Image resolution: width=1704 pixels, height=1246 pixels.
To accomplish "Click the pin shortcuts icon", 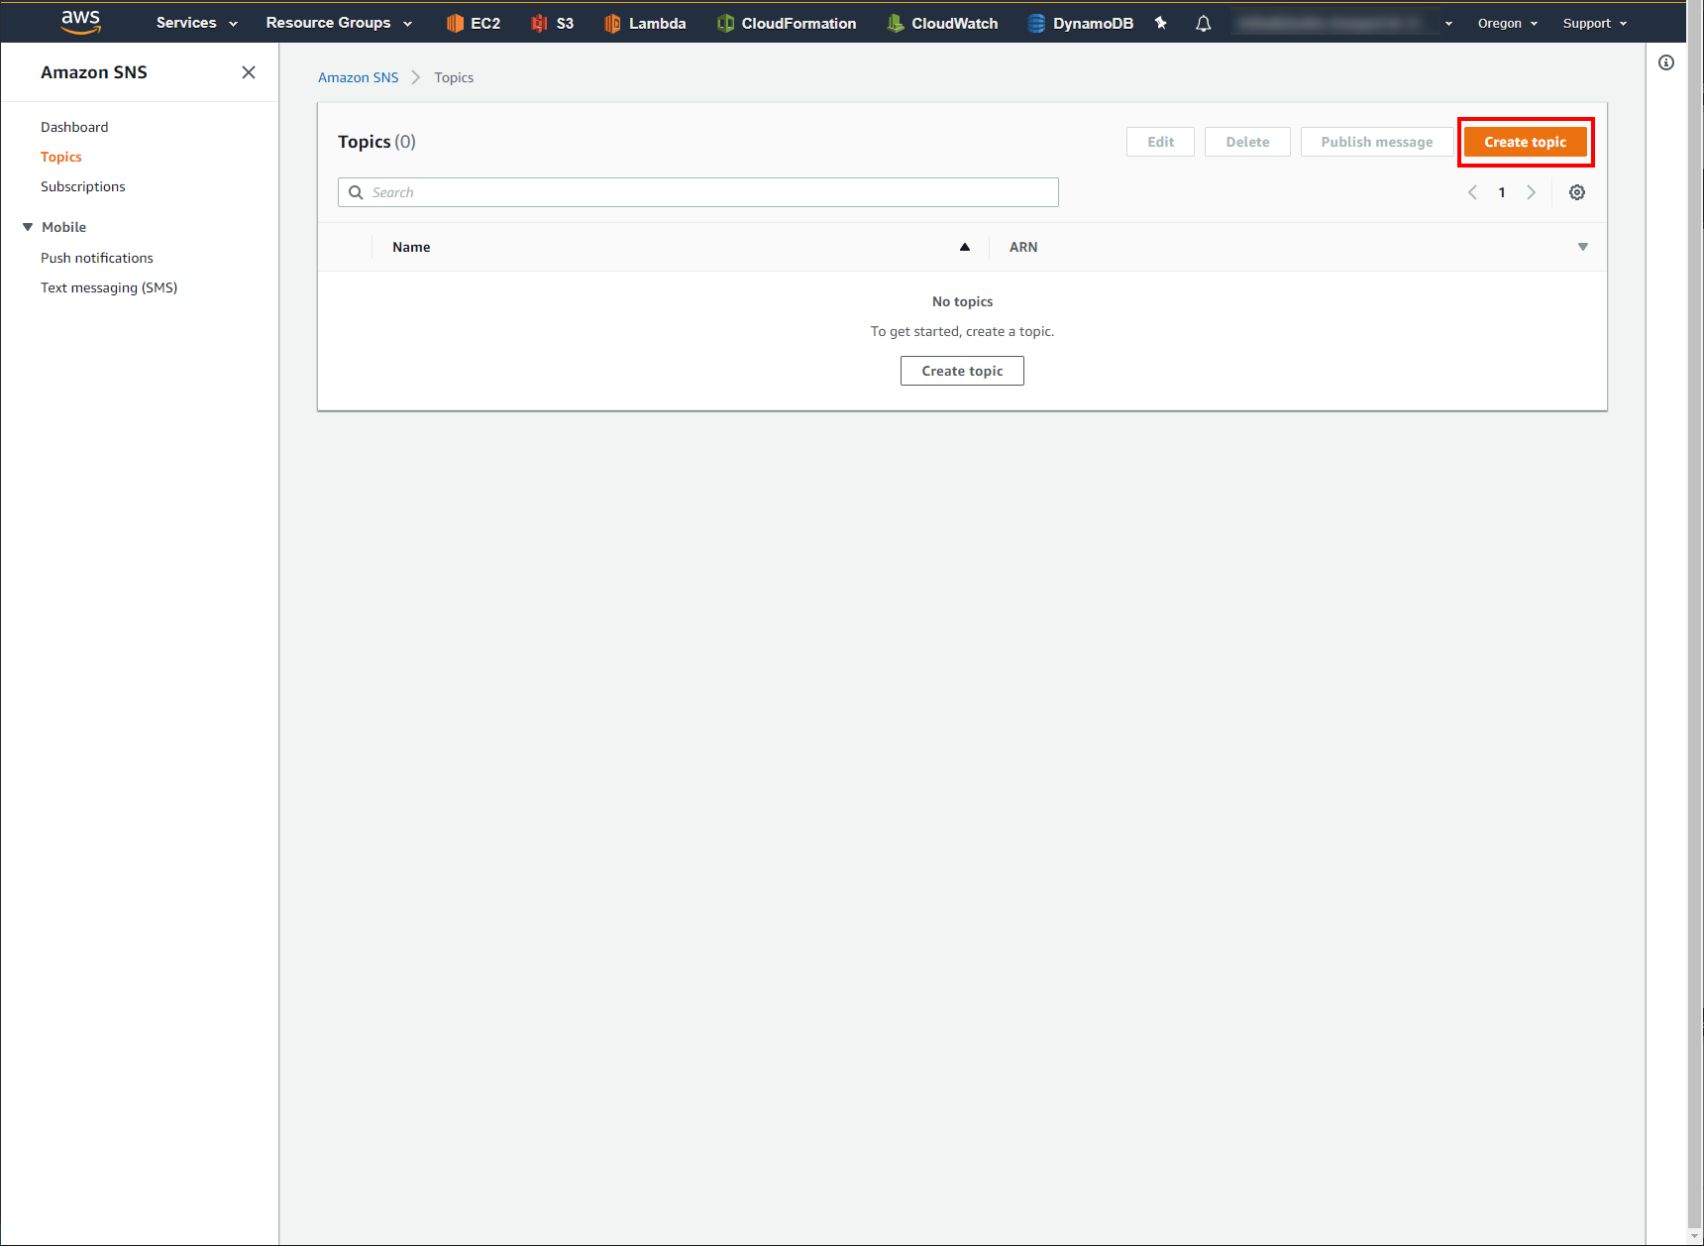I will tap(1161, 23).
